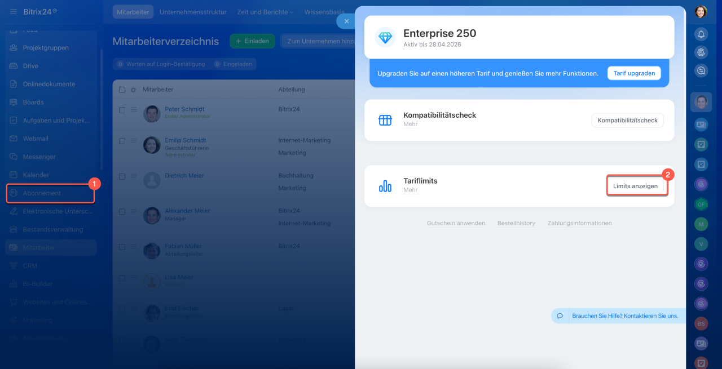Open Websites und Onlineshops in the sidebar
Viewport: 722px width, 369px height.
click(51, 302)
